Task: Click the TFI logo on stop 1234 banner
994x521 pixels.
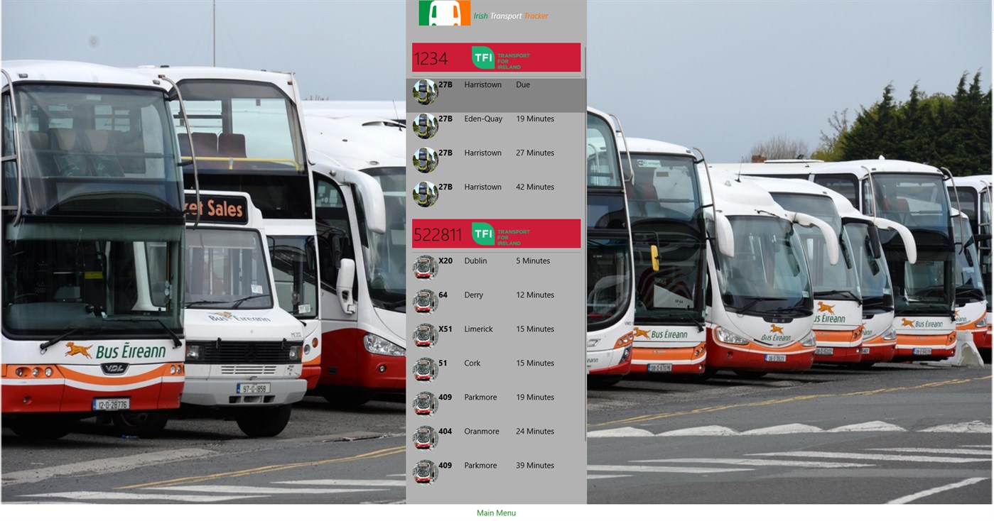Action: tap(482, 57)
